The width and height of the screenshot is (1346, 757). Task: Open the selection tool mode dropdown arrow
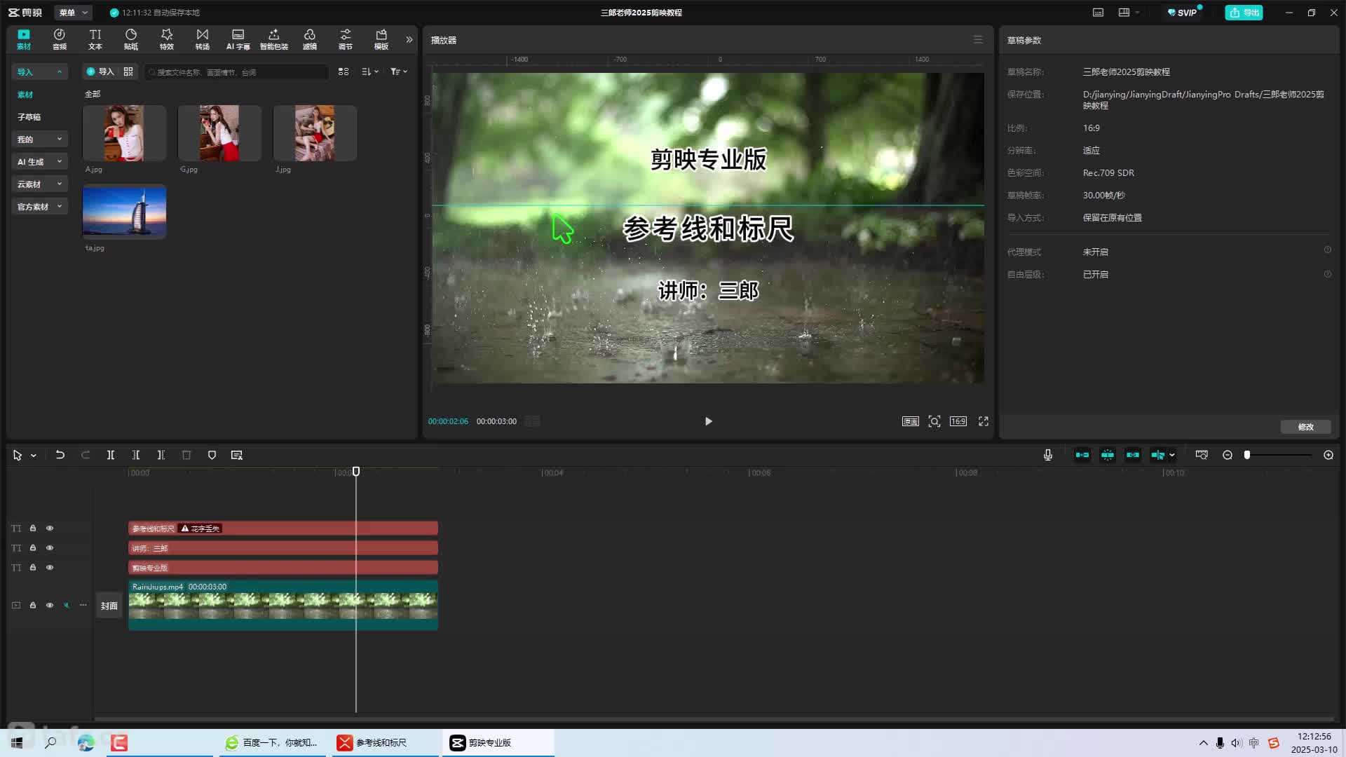coord(34,456)
